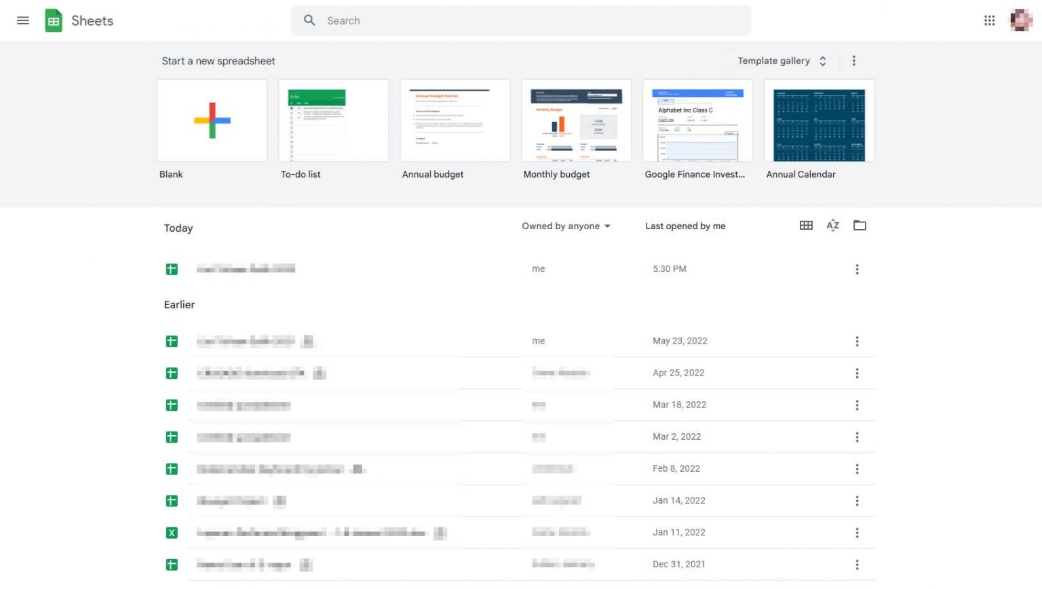Open the templates overflow three-dot menu

853,60
